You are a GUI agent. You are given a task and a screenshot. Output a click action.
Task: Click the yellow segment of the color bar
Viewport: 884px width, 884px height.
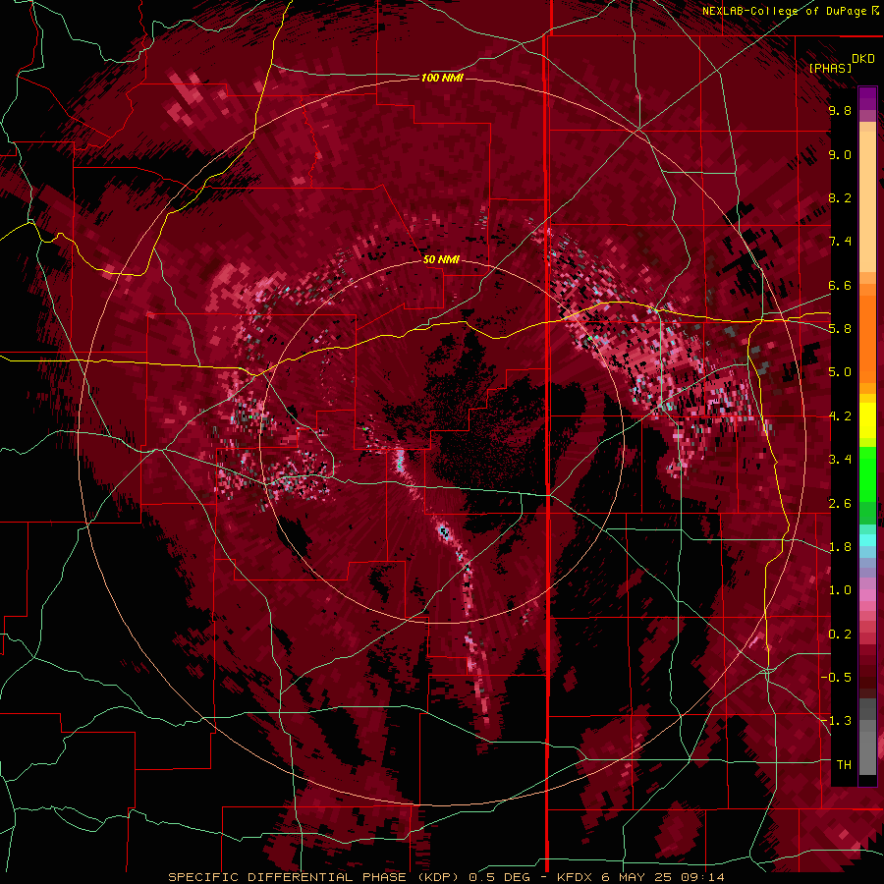click(867, 420)
